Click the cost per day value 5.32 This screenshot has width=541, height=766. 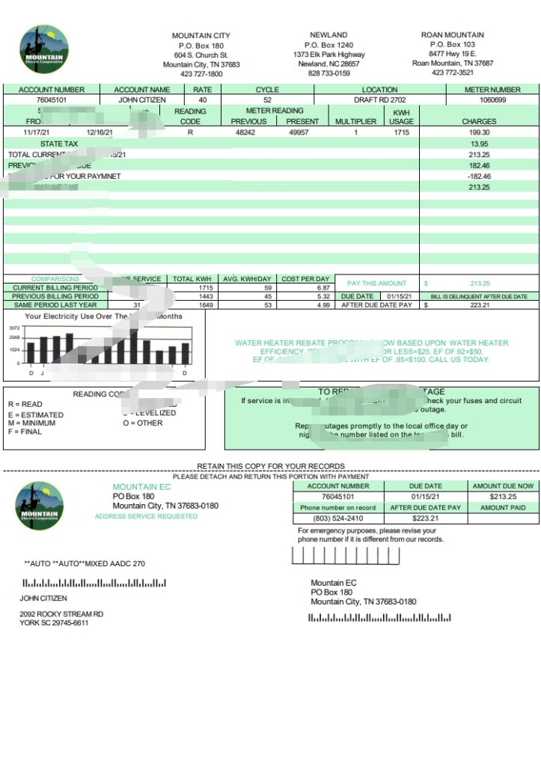point(323,296)
